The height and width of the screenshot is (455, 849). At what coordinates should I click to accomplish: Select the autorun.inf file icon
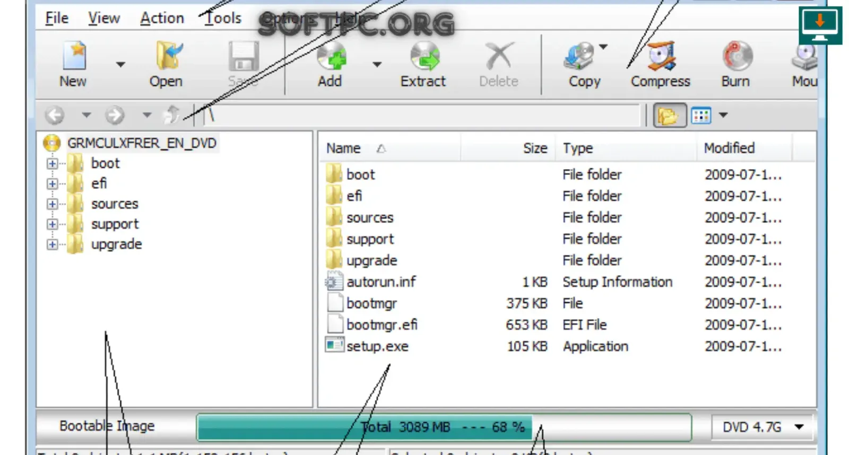pyautogui.click(x=334, y=282)
